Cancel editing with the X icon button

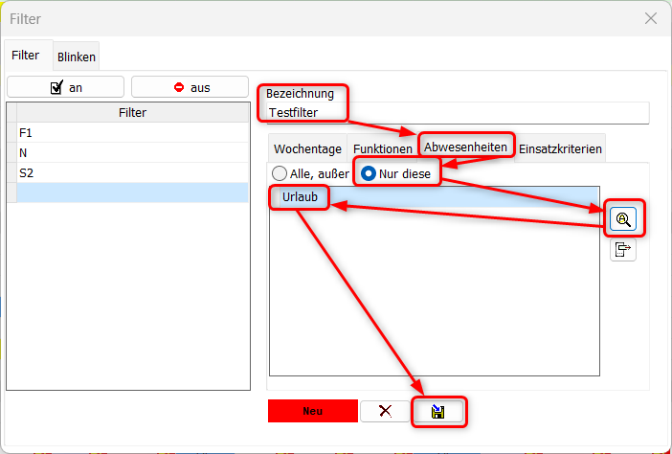(x=385, y=411)
